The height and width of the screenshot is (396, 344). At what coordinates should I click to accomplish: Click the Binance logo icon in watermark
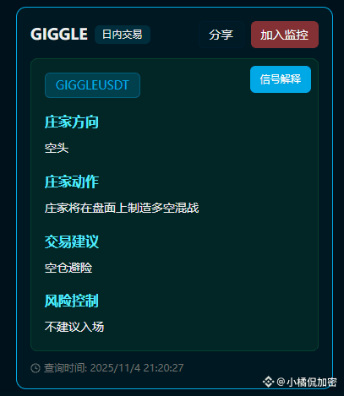(268, 382)
